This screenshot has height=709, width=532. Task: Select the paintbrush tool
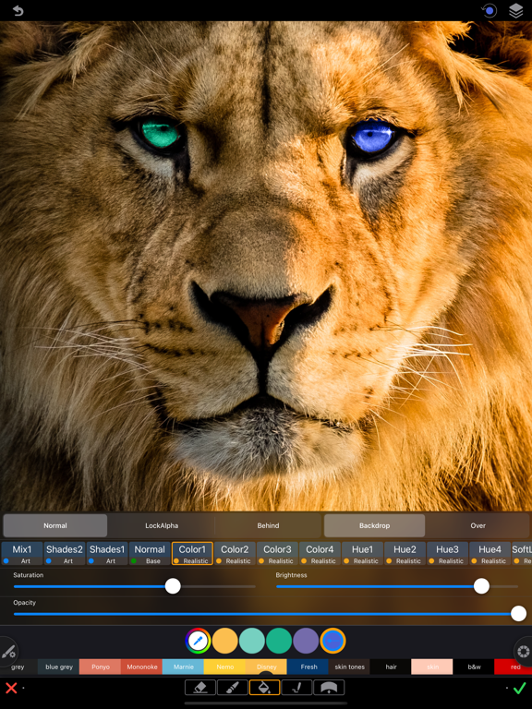click(233, 687)
